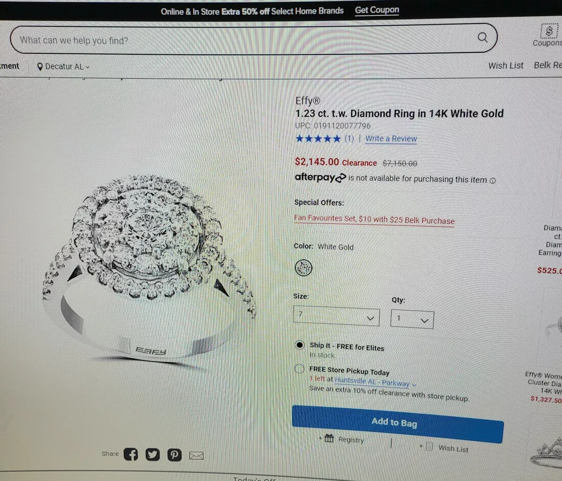Viewport: 562px width, 481px height.
Task: Click the search magnifier icon
Action: point(482,37)
